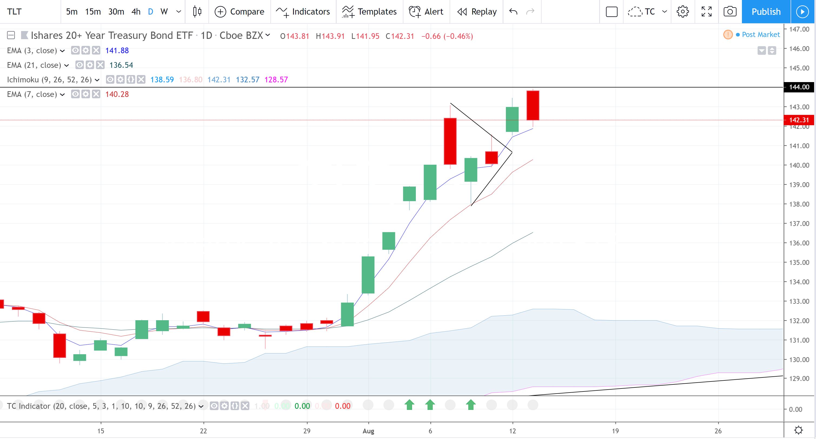Click the 144.00 horizontal line price label
816x439 pixels.
[x=799, y=87]
